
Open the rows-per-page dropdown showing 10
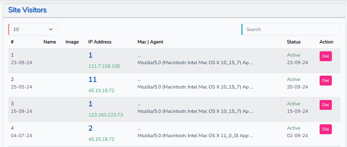33,29
